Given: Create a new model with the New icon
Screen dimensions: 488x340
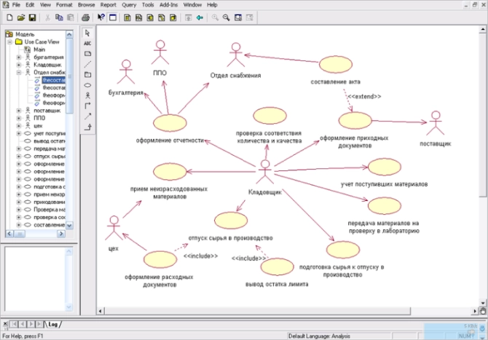Looking at the screenshot, I should [9, 17].
